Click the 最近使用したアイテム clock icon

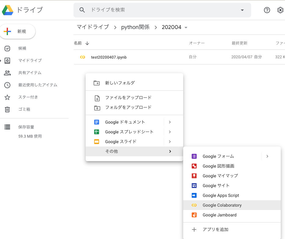[7, 85]
